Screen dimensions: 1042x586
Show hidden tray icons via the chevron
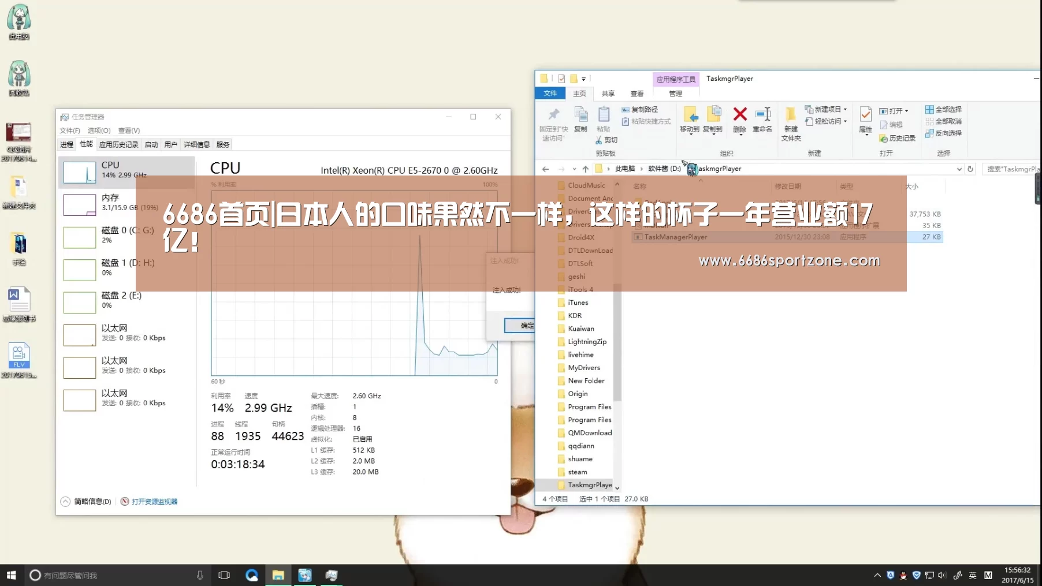point(877,575)
